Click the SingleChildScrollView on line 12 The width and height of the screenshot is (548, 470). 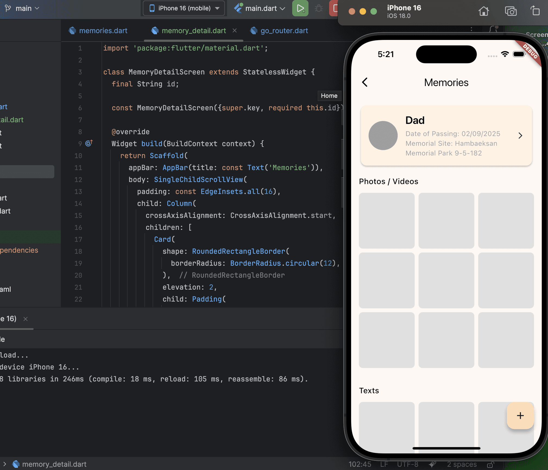(x=199, y=180)
